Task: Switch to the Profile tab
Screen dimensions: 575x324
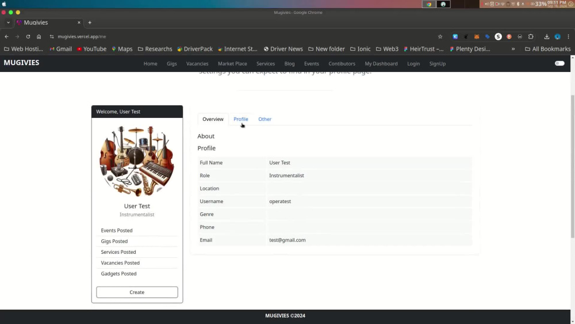Action: [x=241, y=119]
